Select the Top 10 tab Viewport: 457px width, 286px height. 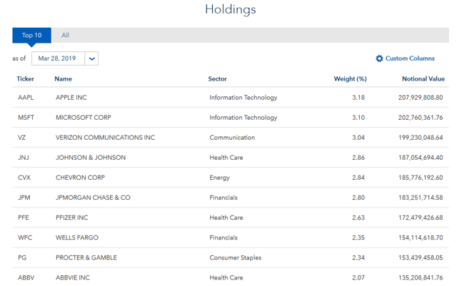(31, 35)
